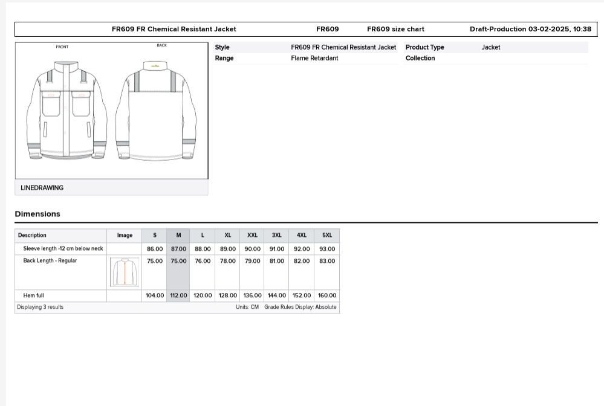Image resolution: width=604 pixels, height=406 pixels.
Task: Select the Sleeve length row description
Action: pos(63,248)
